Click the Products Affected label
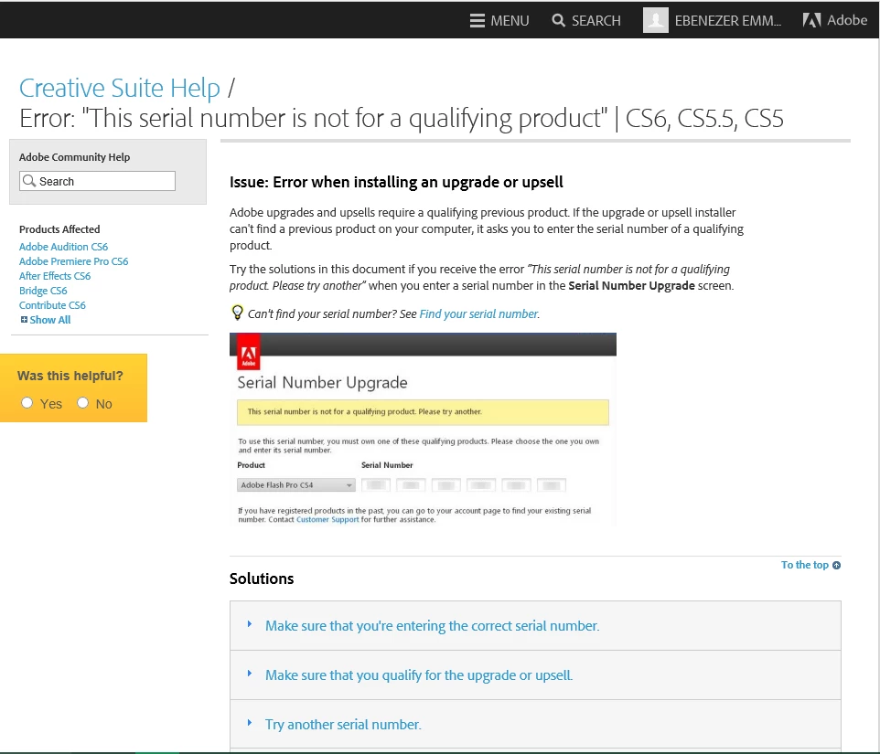Image resolution: width=880 pixels, height=754 pixels. coord(59,229)
